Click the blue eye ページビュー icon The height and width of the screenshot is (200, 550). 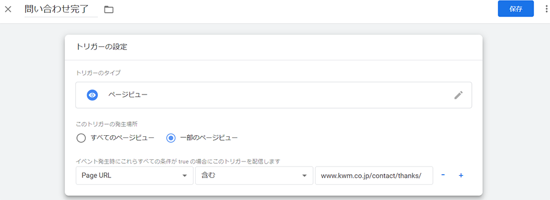click(x=92, y=95)
